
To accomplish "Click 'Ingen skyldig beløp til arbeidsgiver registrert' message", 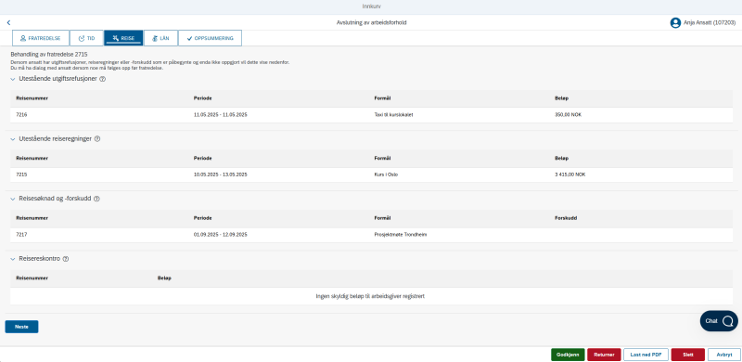I will coord(370,296).
